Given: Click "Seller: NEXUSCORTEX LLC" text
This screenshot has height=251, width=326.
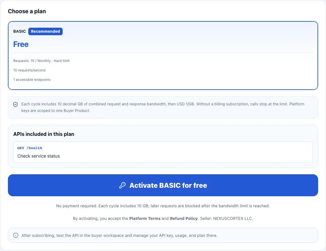Looking at the screenshot, I should pos(226,218).
